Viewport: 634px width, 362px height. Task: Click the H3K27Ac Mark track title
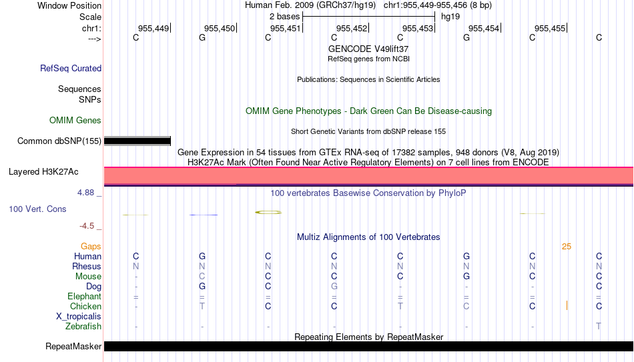point(368,163)
